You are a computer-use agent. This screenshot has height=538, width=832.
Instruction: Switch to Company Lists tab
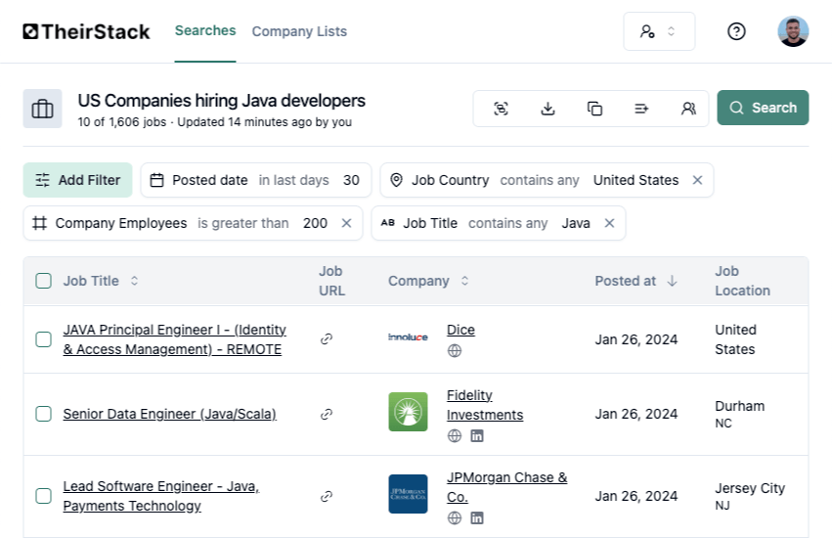point(299,31)
